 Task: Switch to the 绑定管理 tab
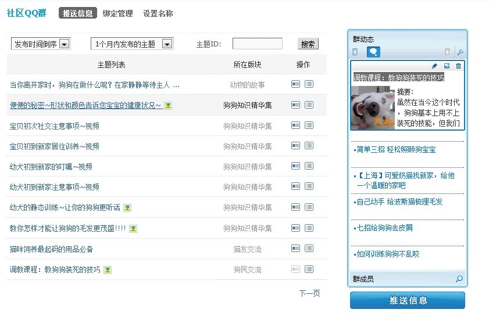click(117, 13)
